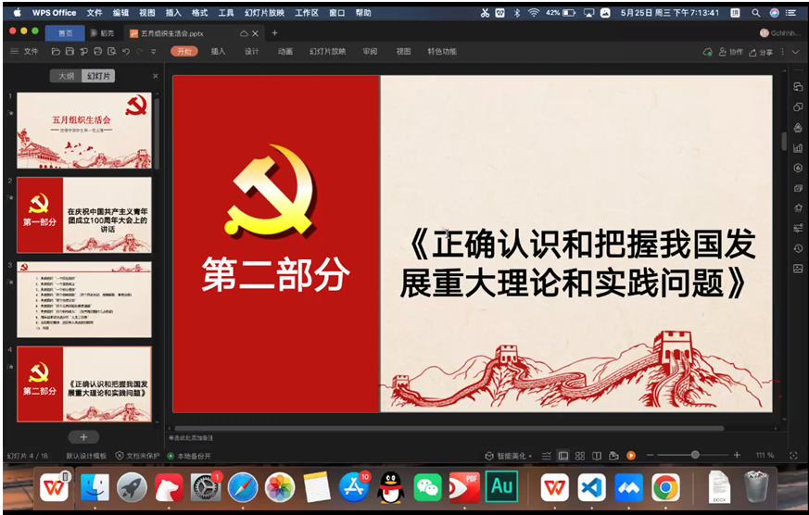Open the 审阅 ribbon tab
The height and width of the screenshot is (515, 809).
[x=370, y=52]
